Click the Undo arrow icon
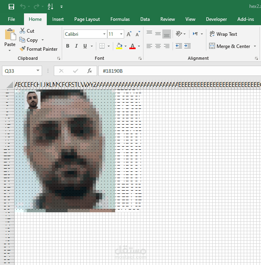 (x=23, y=7)
